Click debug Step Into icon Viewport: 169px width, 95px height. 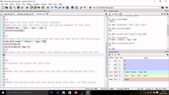point(56,8)
